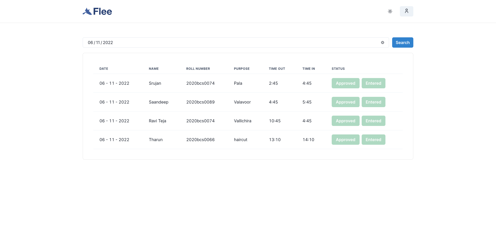Click the name Tharun
Screen dimensions: 496x248
point(156,140)
